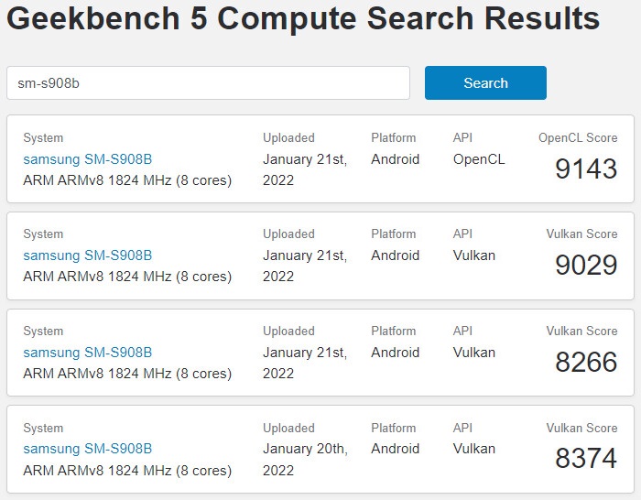Click the Vulkan score value 9029
Screen dimensions: 641x500
click(586, 266)
